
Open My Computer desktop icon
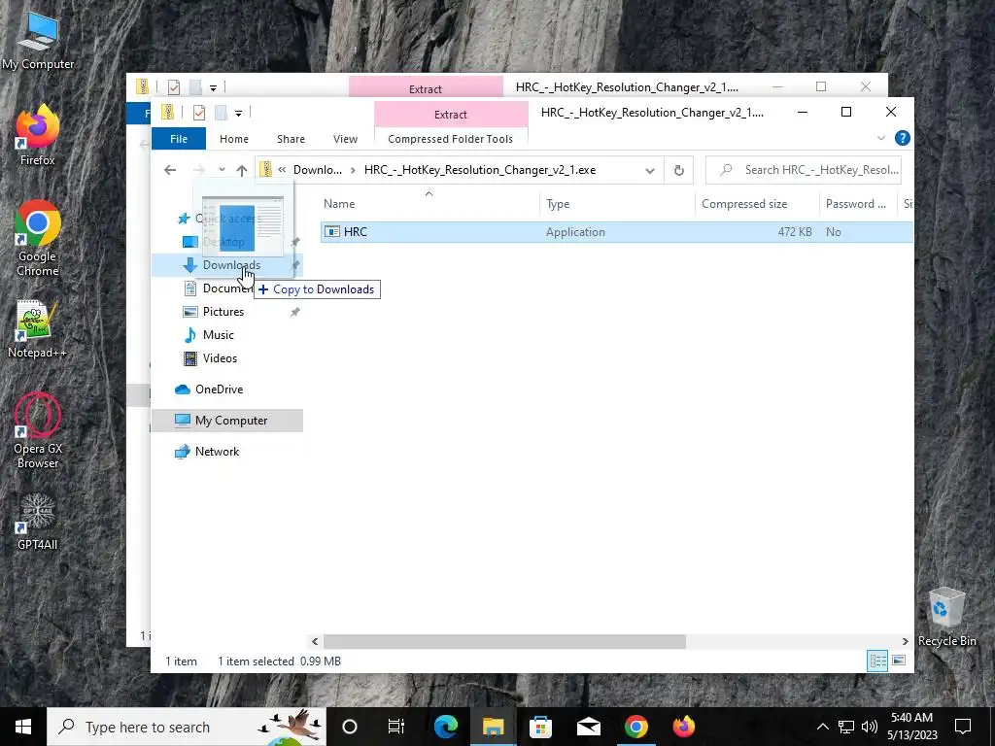[38, 41]
